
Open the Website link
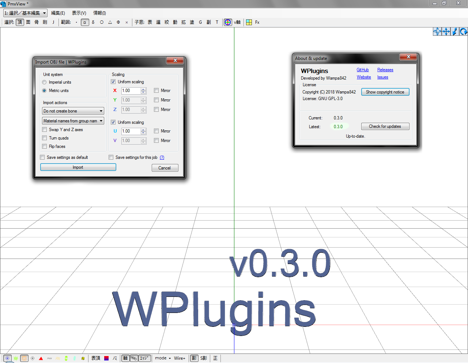coord(364,77)
